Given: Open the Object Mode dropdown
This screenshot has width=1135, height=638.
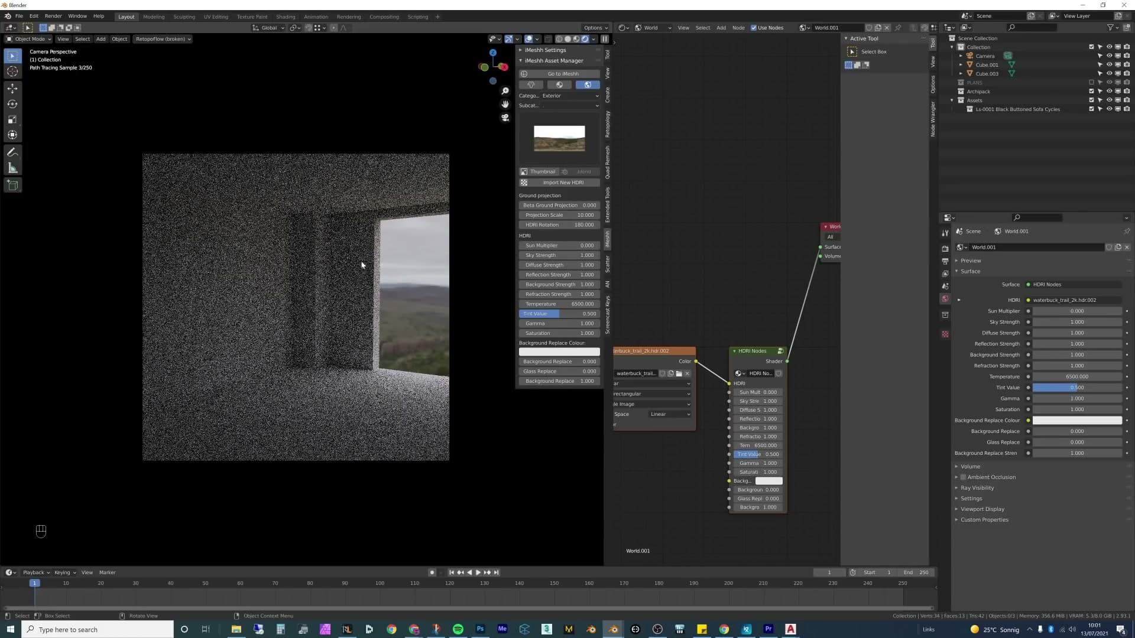Looking at the screenshot, I should 28,39.
